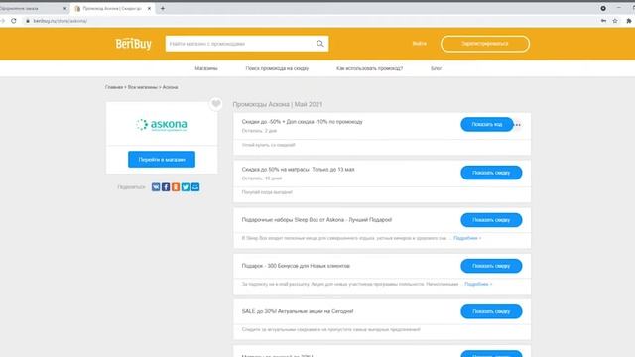
Task: Share via email envelope icon
Action: pyautogui.click(x=195, y=187)
